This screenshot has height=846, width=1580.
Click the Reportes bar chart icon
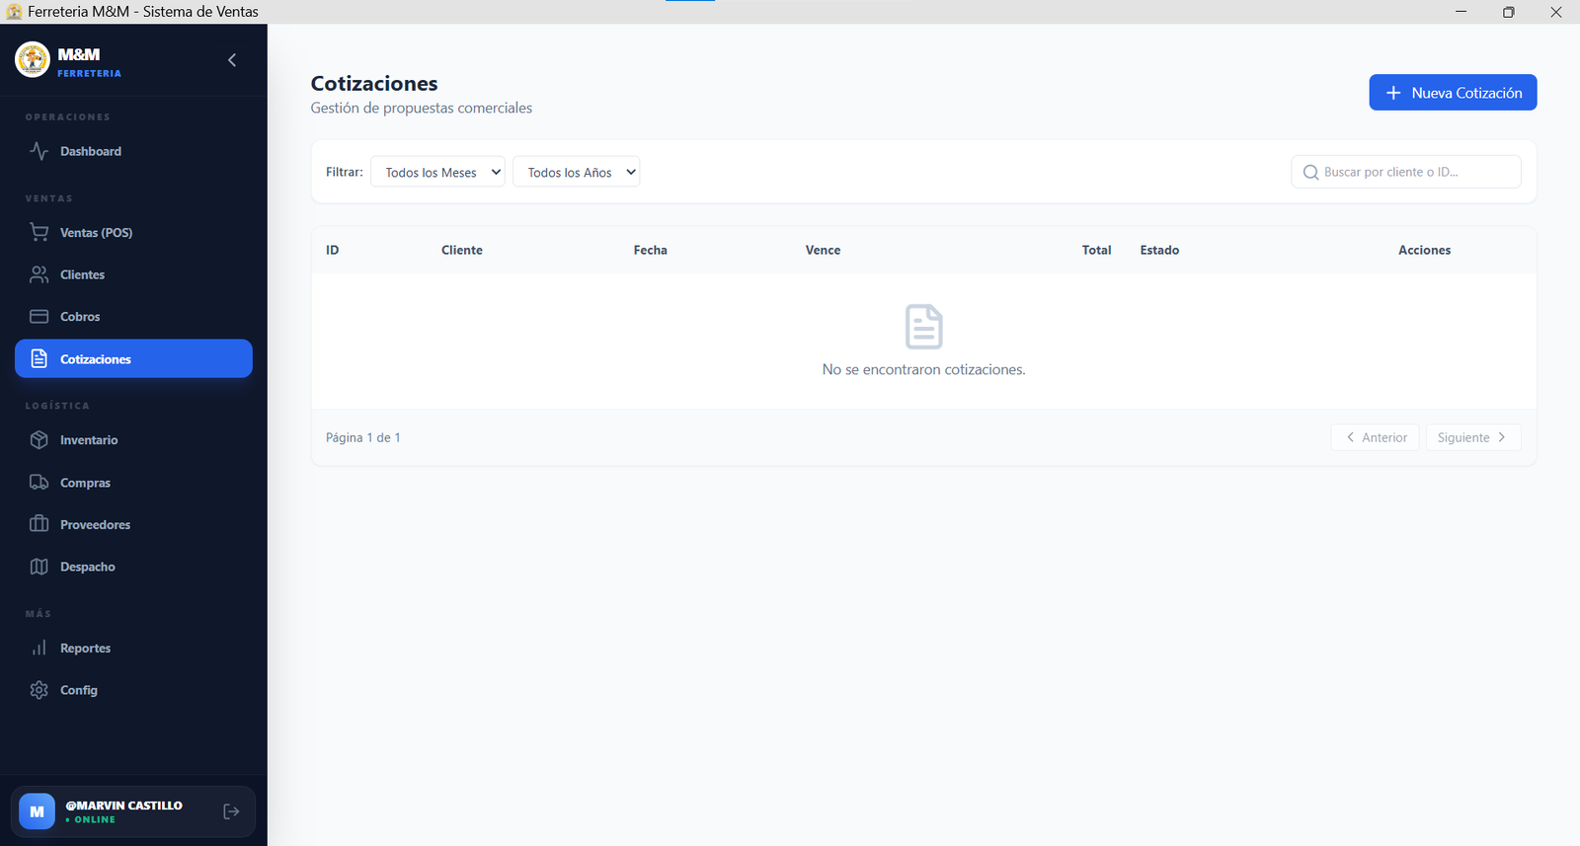tap(39, 649)
